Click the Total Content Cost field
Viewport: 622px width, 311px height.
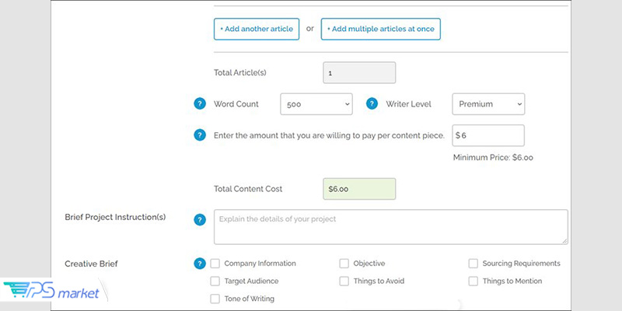point(359,189)
